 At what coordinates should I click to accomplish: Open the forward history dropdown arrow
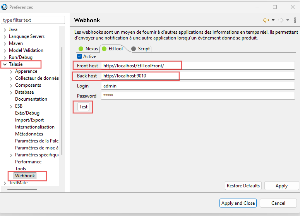(x=288, y=20)
